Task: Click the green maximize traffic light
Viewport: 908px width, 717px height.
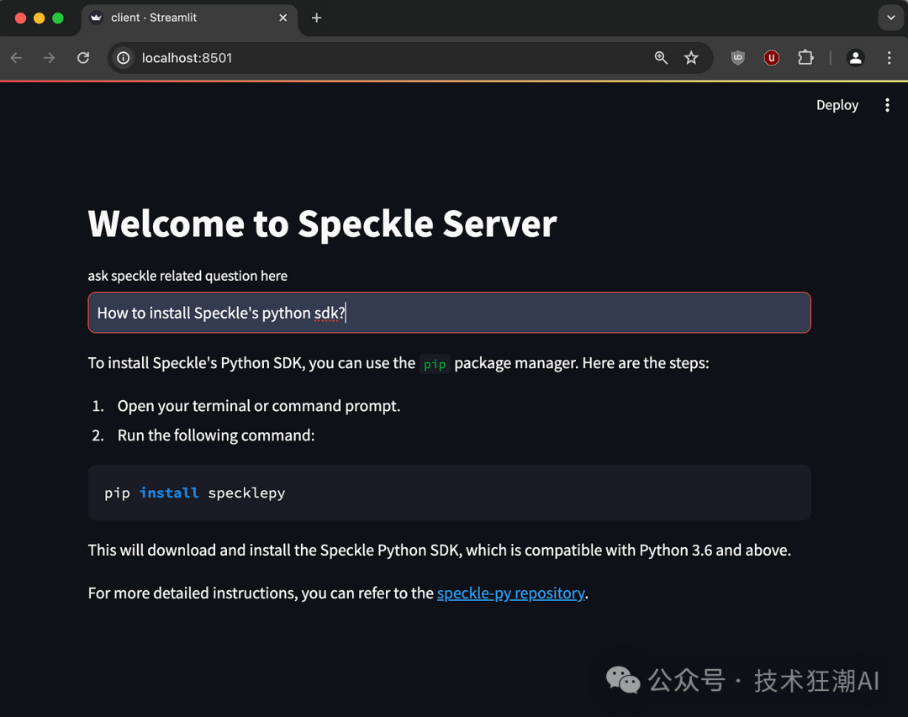Action: pos(55,17)
